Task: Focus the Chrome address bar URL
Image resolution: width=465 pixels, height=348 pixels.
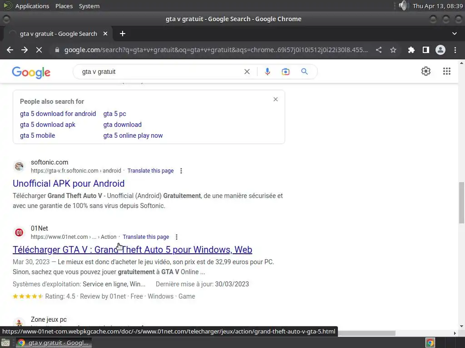Action: pyautogui.click(x=216, y=50)
